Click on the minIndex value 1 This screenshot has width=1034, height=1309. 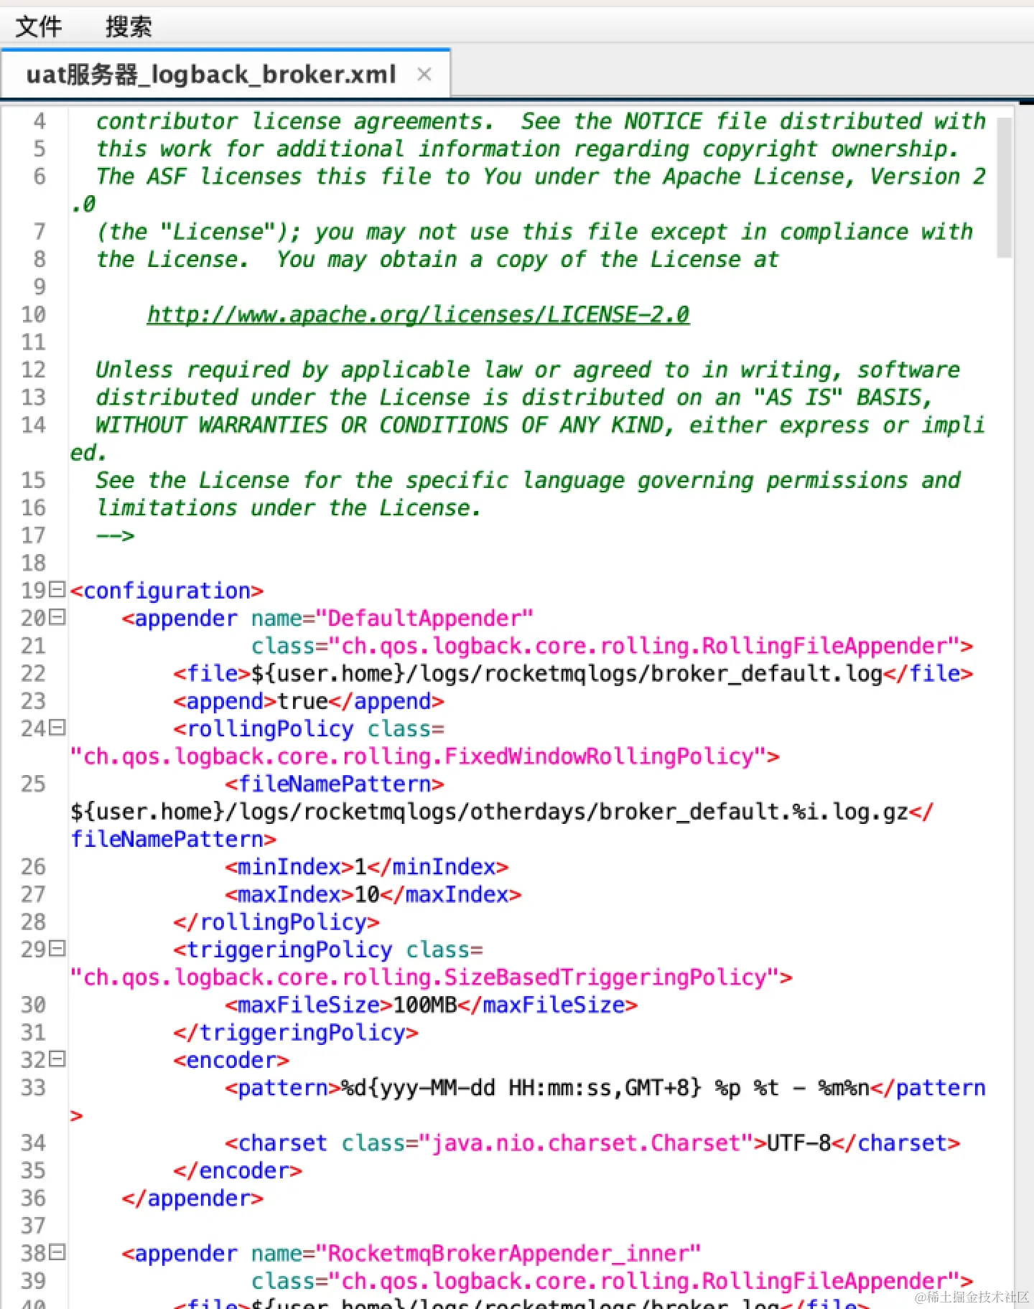(x=360, y=867)
